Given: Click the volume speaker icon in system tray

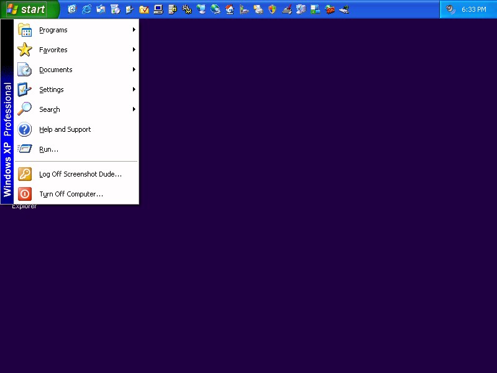Looking at the screenshot, I should point(450,9).
